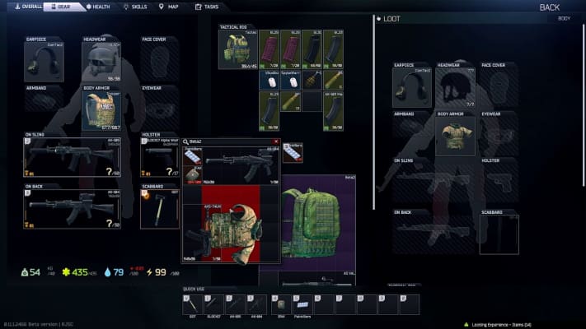Click the USEC body armor item
This screenshot has height=329, width=586.
tap(101, 109)
